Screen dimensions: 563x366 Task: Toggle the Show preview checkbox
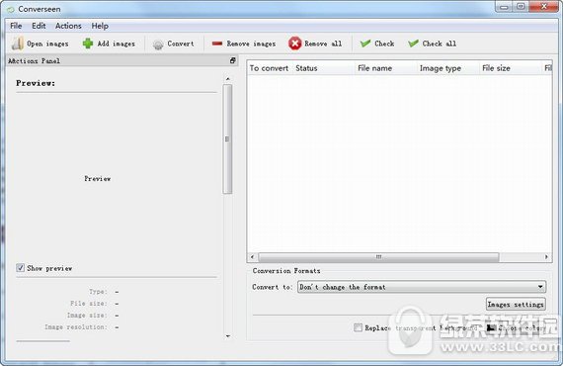[x=20, y=268]
